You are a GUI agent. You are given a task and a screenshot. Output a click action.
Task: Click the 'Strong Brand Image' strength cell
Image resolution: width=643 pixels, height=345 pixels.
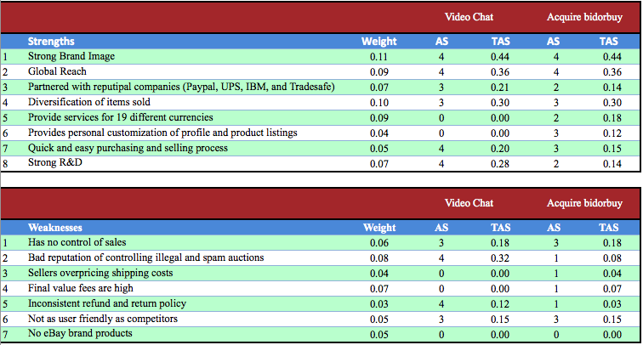71,56
